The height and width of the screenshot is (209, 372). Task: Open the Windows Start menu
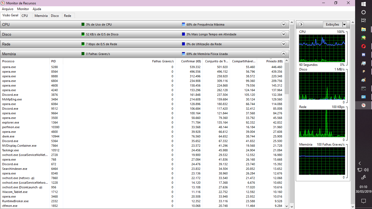point(364,4)
